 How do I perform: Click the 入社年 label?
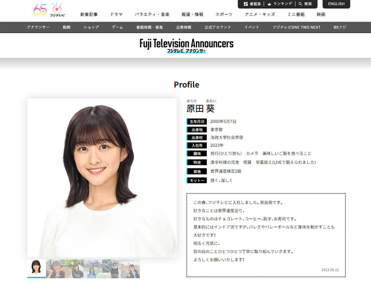point(197,145)
